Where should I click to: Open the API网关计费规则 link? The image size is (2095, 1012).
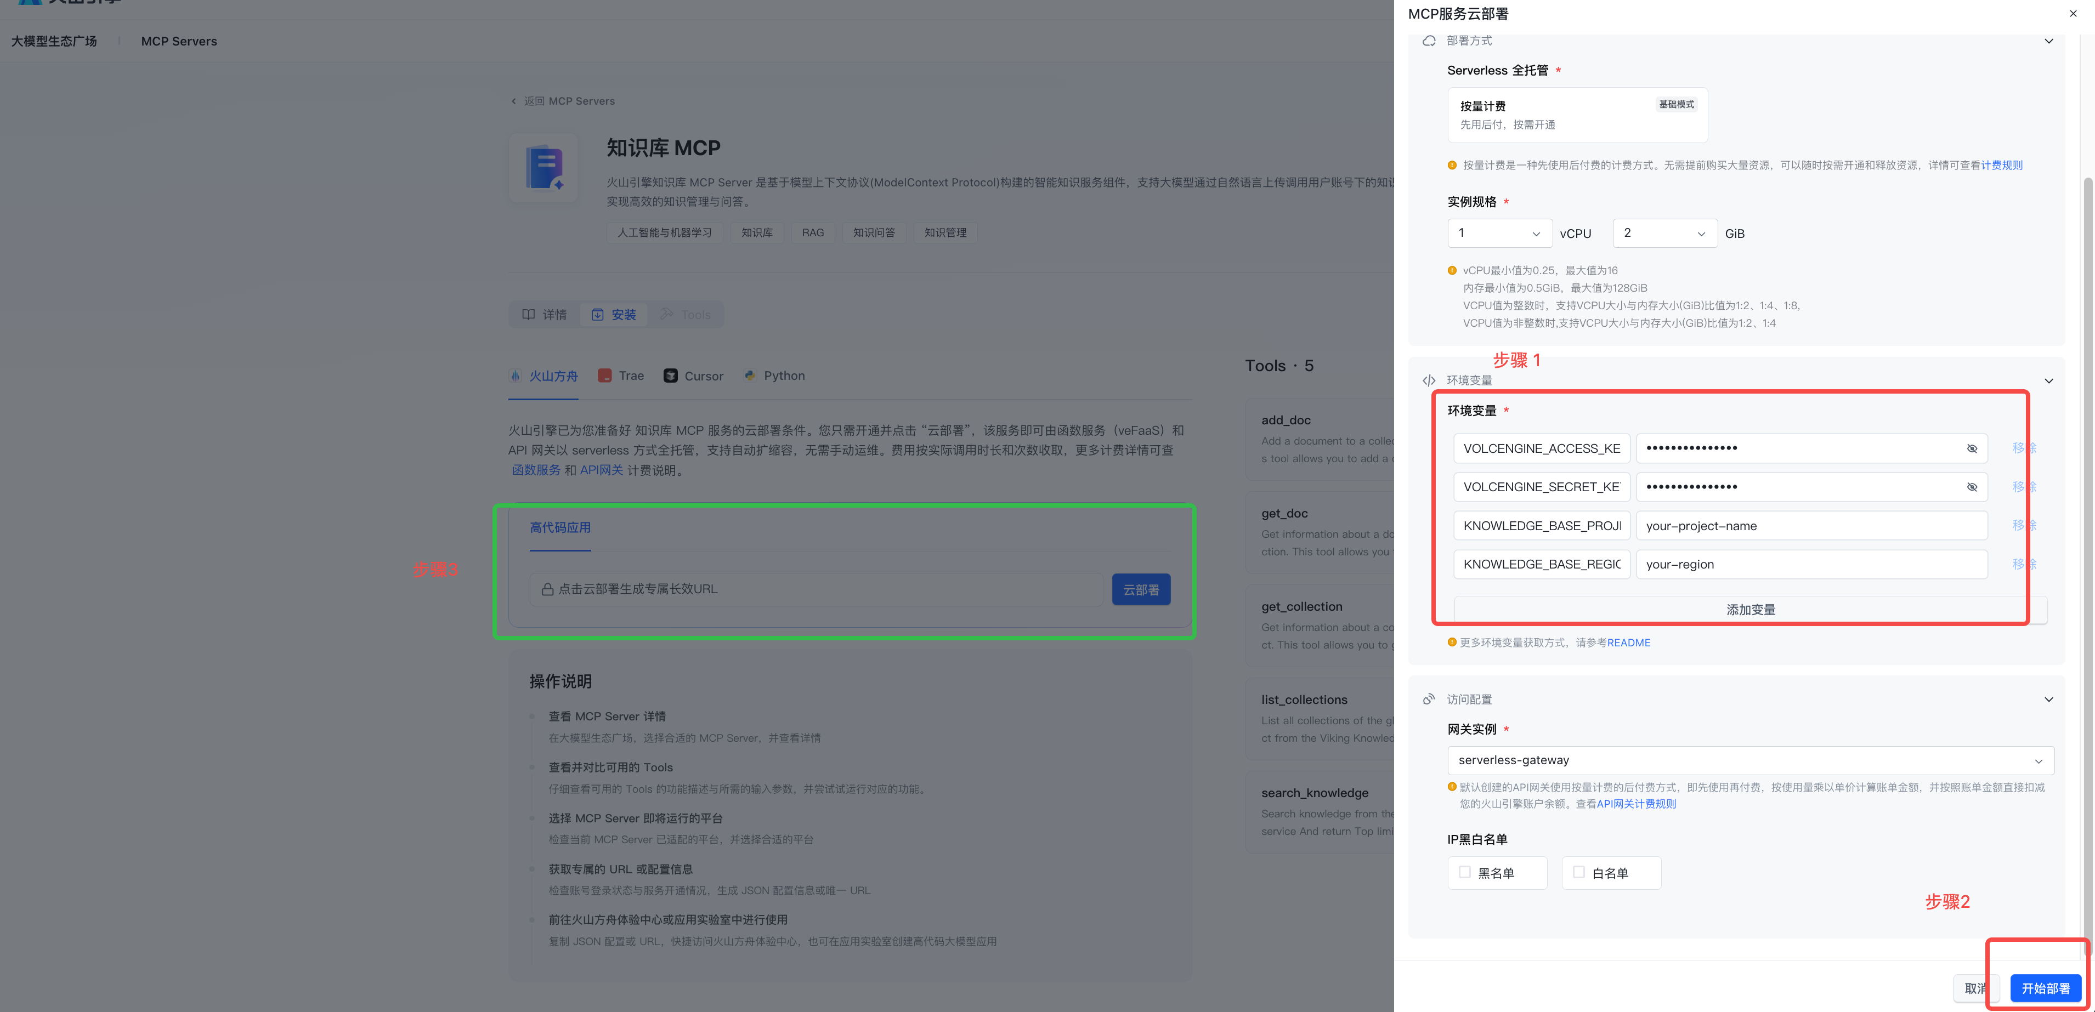[x=1635, y=804]
